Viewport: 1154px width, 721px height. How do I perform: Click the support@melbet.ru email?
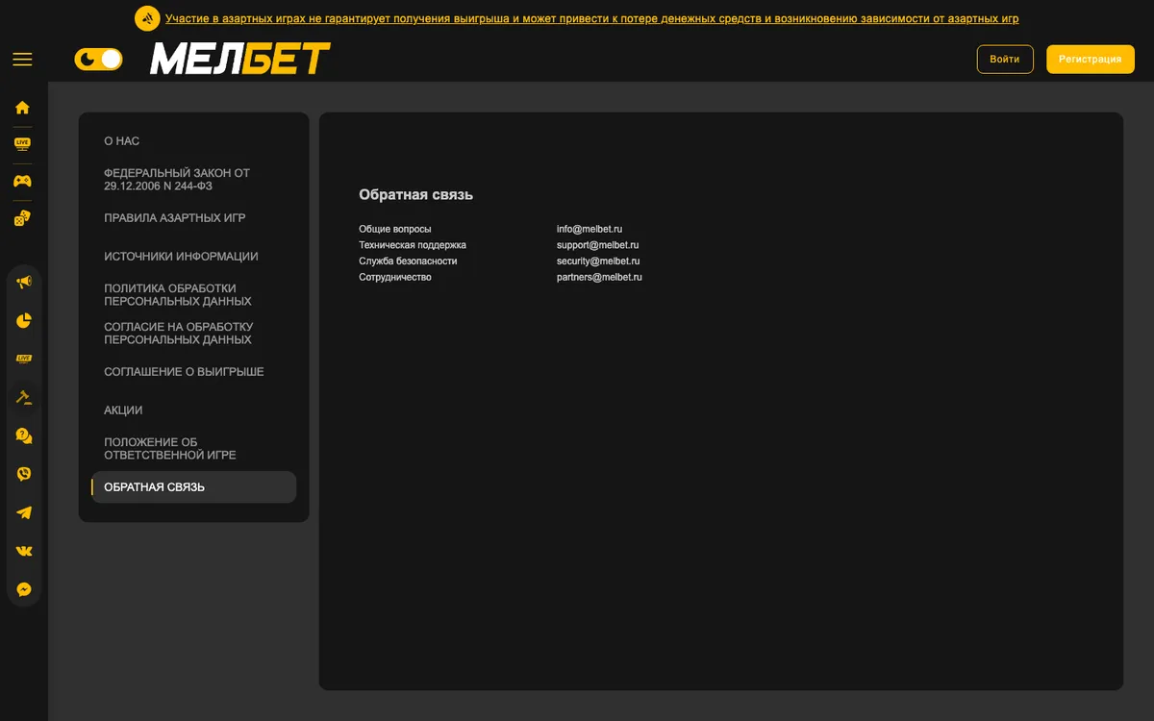coord(597,245)
